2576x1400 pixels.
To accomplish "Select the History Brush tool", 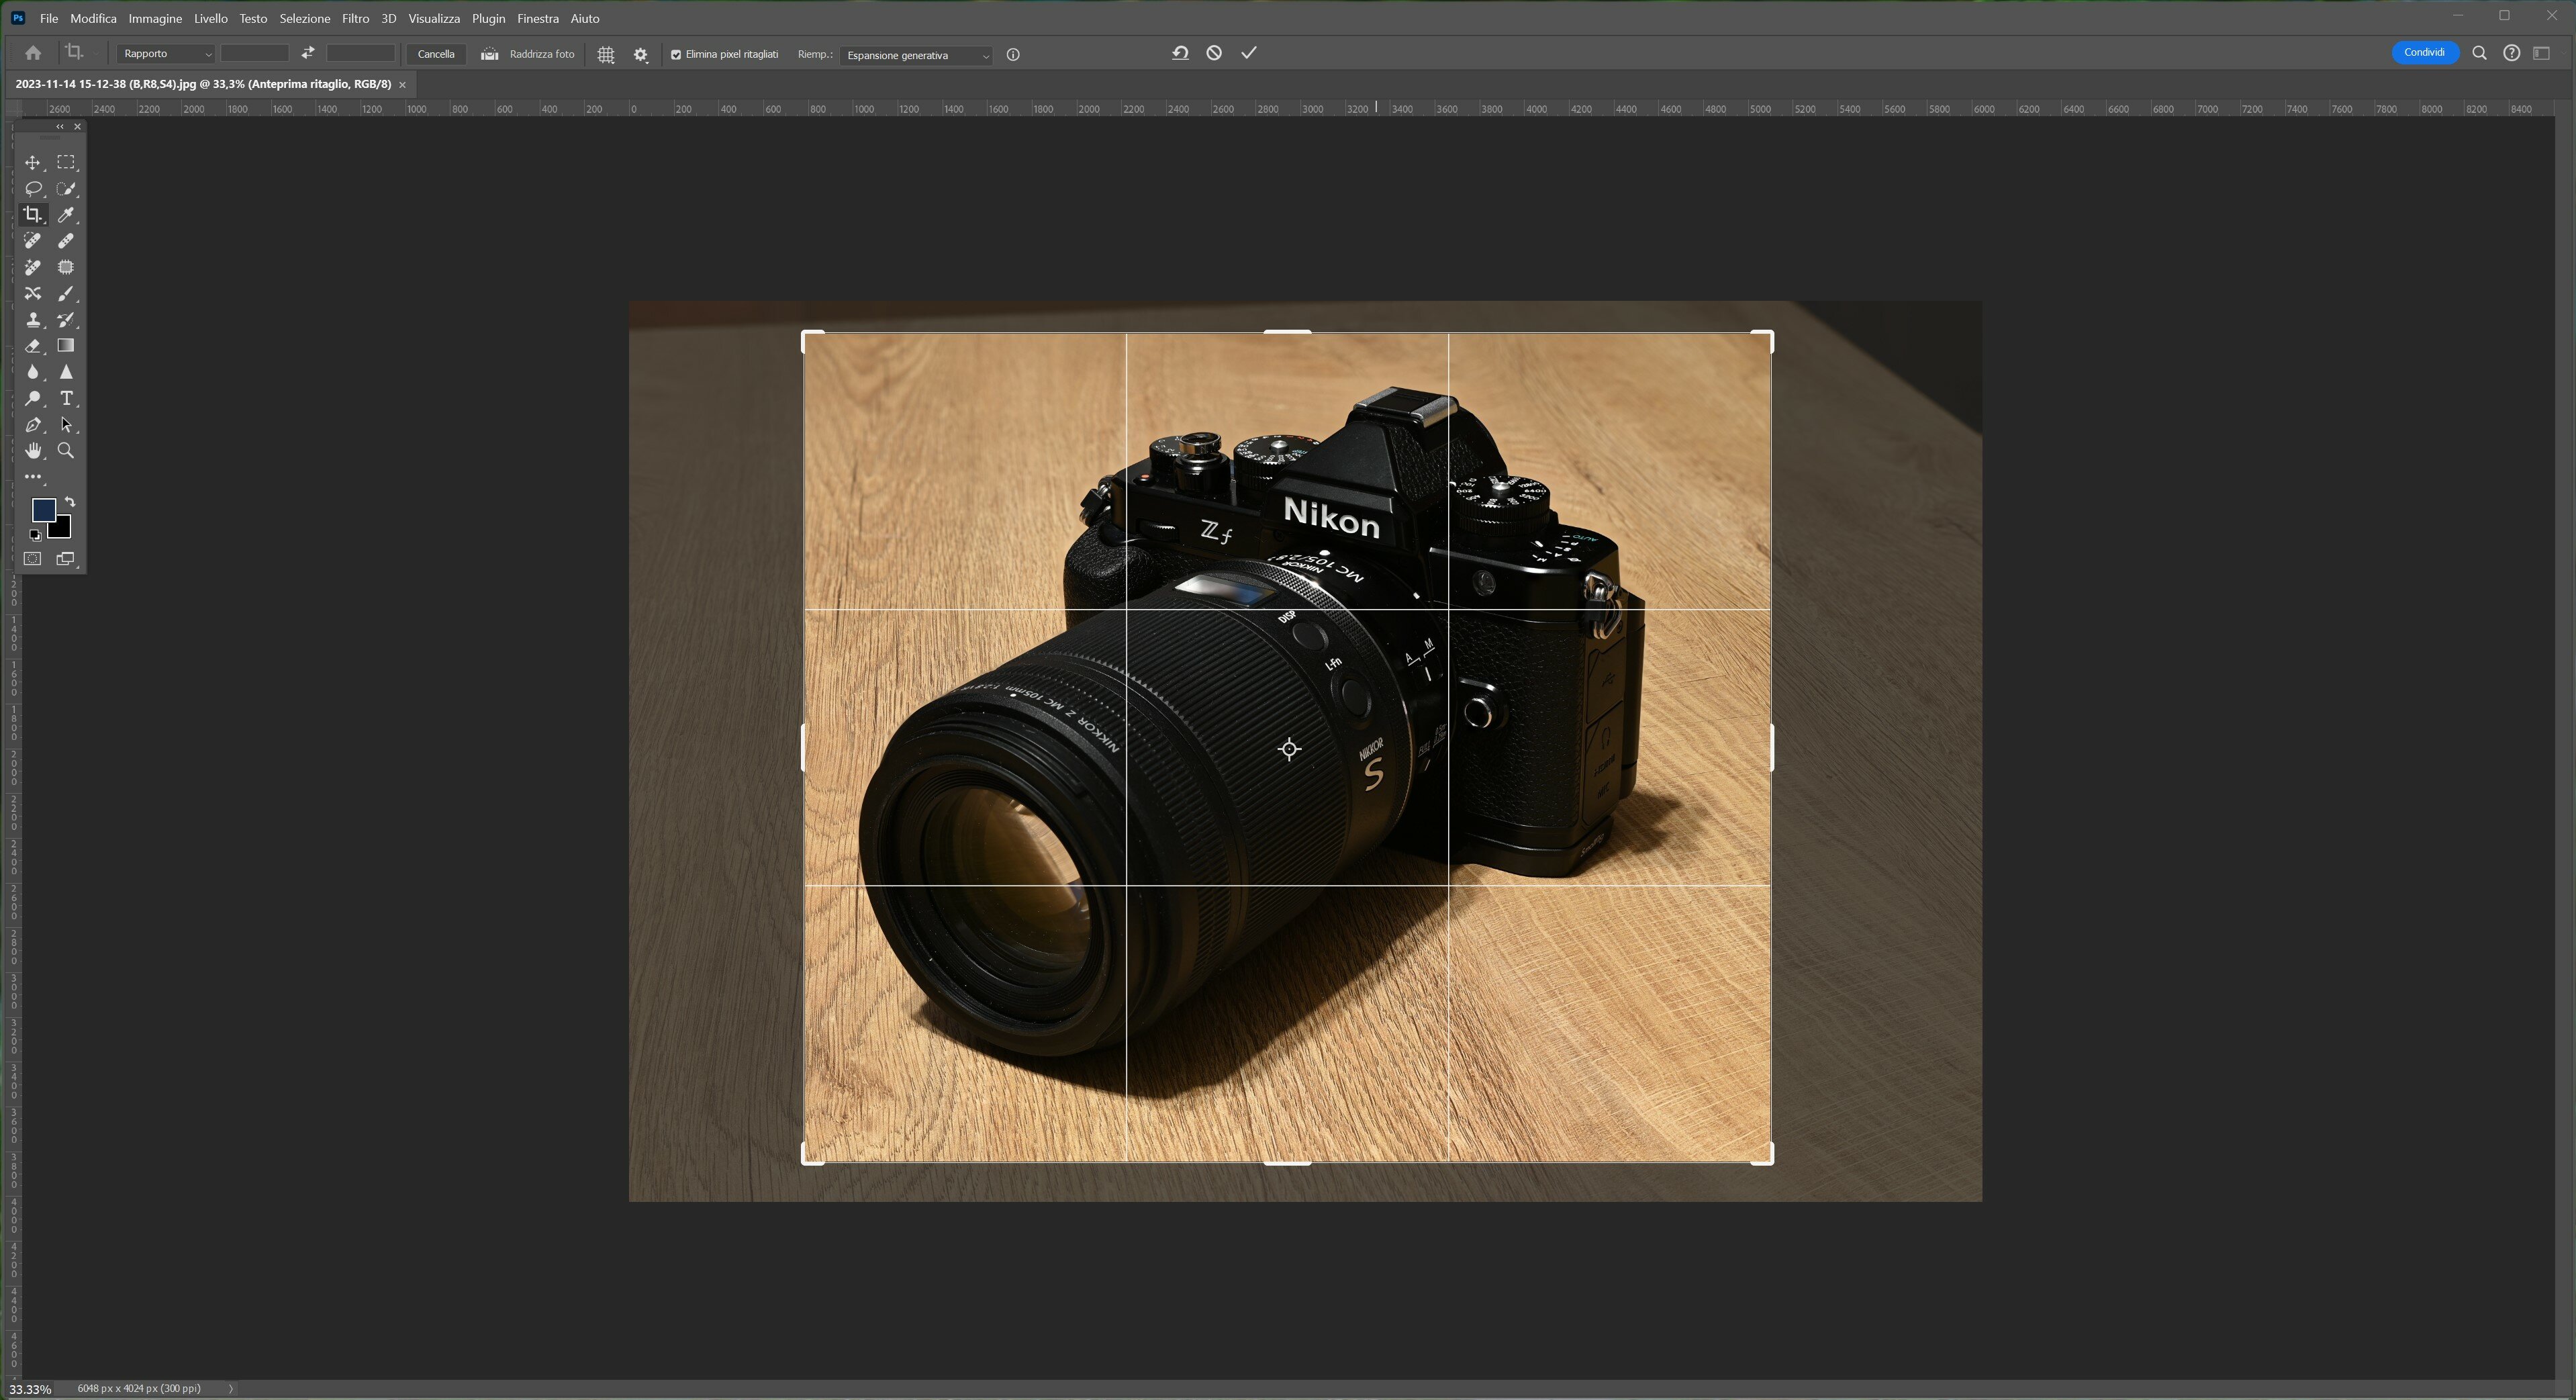I will [66, 320].
